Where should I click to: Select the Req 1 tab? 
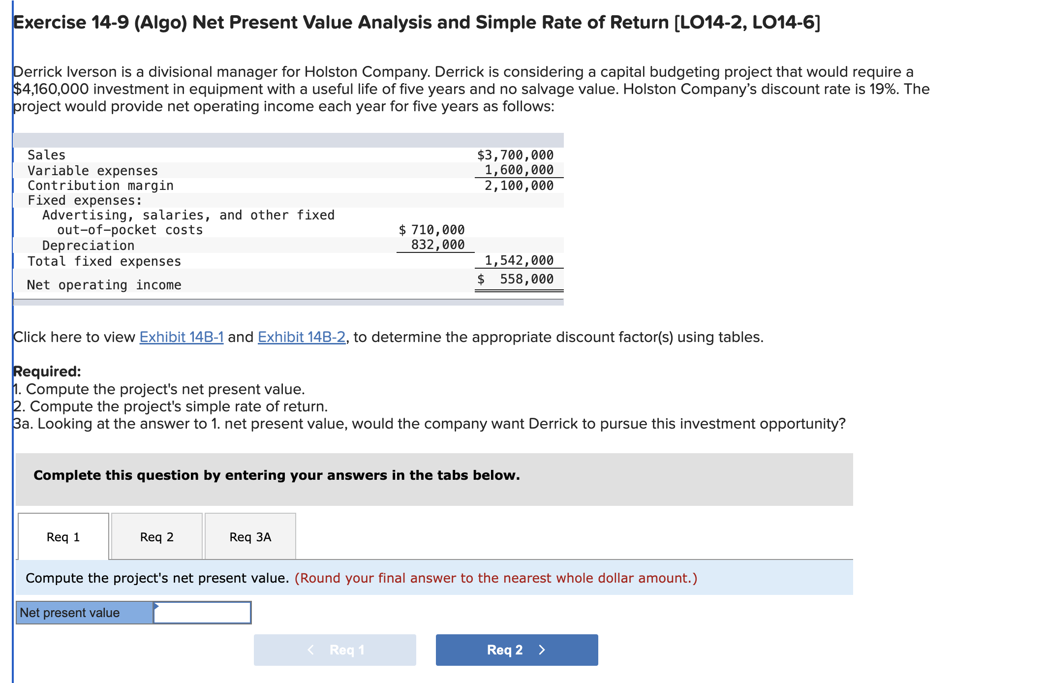click(62, 537)
